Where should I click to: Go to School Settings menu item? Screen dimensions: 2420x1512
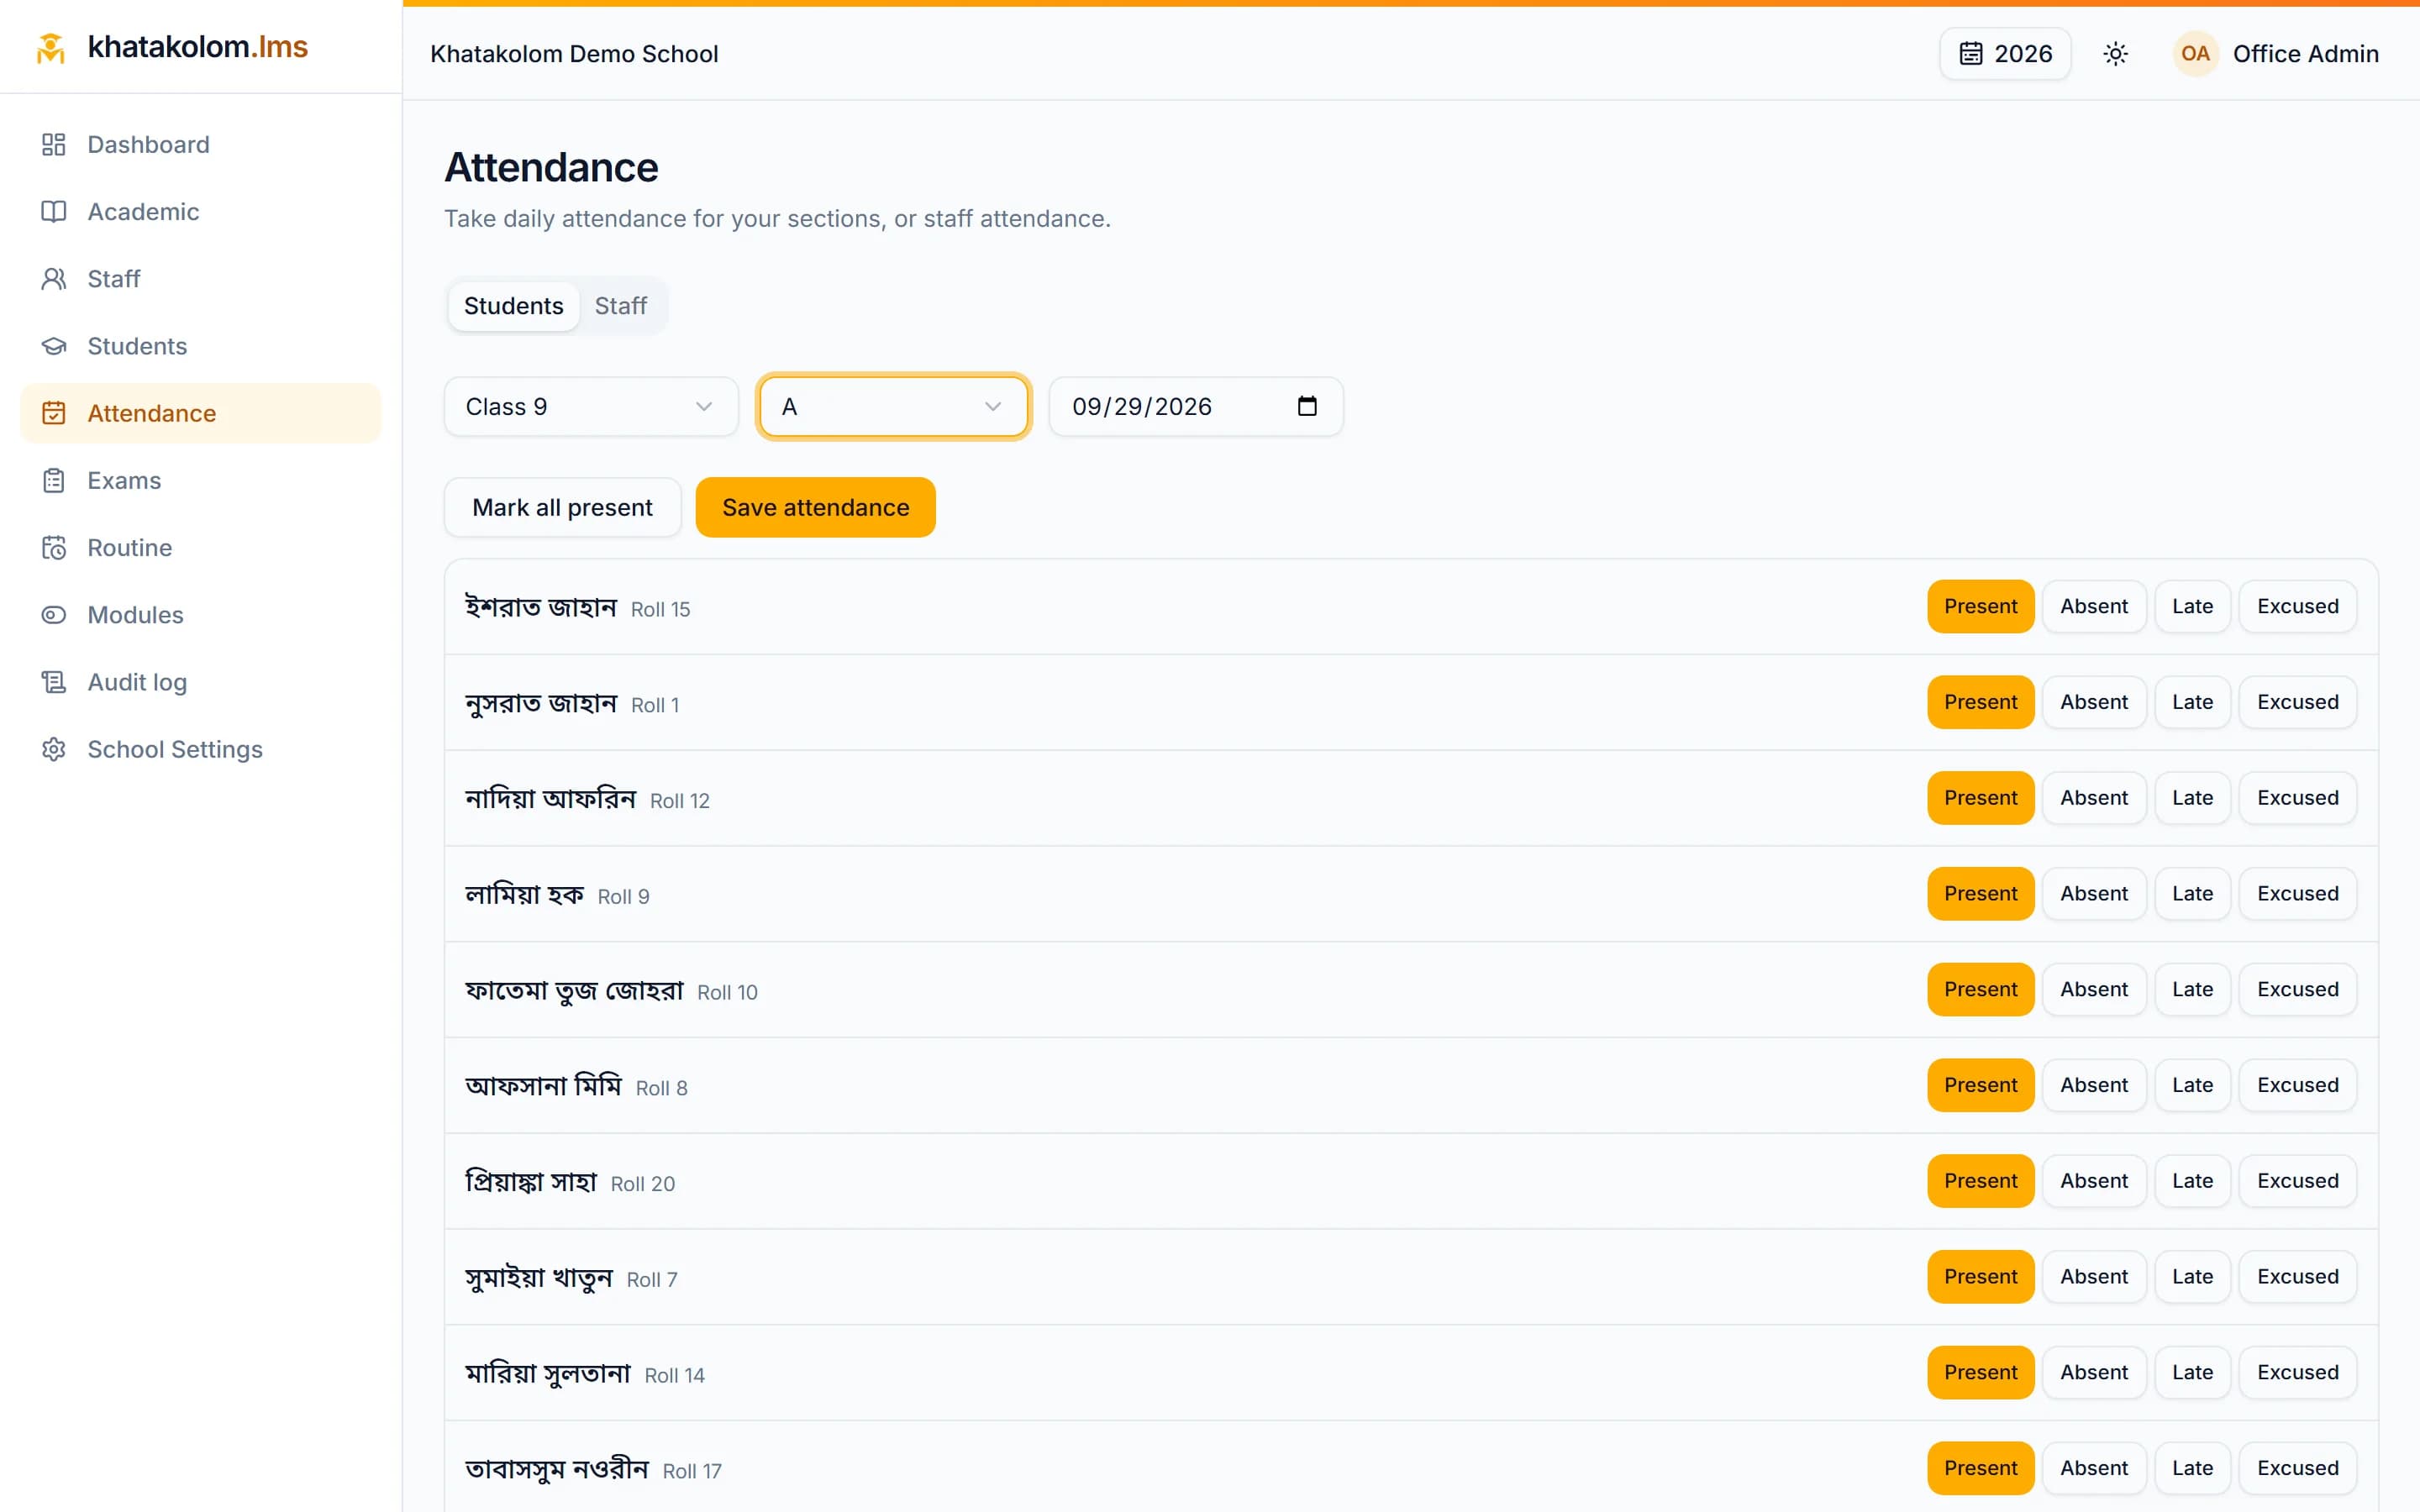[x=200, y=749]
